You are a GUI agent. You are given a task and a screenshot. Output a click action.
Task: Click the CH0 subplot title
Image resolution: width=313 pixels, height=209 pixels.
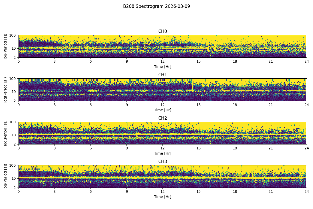162,32
